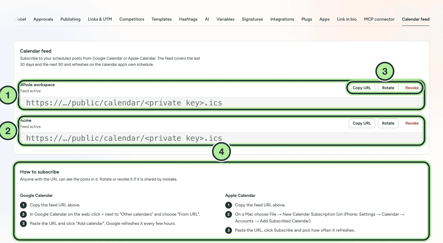Viewport: 443px width, 243px height.
Task: Click the "Whole workspace" feed name
Action: click(38, 85)
